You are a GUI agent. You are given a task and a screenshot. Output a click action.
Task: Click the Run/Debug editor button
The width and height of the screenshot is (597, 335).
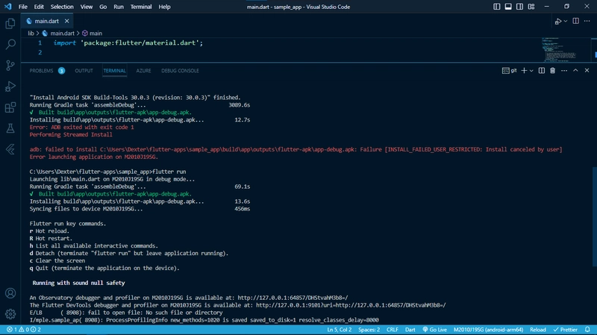pos(558,22)
